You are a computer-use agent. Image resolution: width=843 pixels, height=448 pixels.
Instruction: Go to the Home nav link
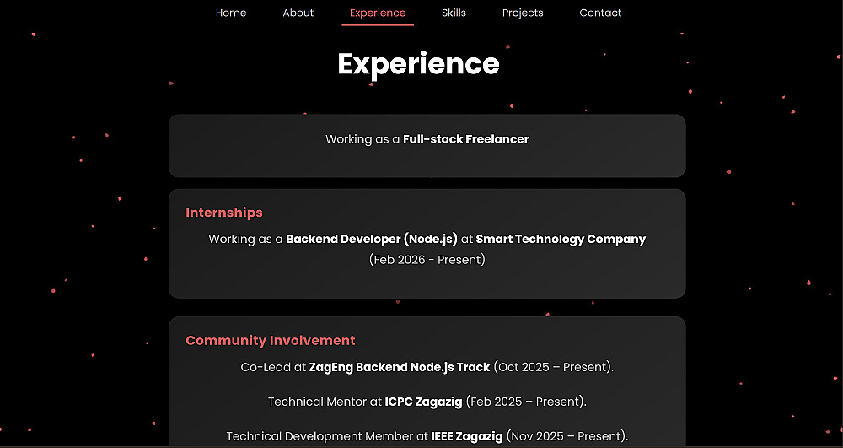click(x=231, y=13)
